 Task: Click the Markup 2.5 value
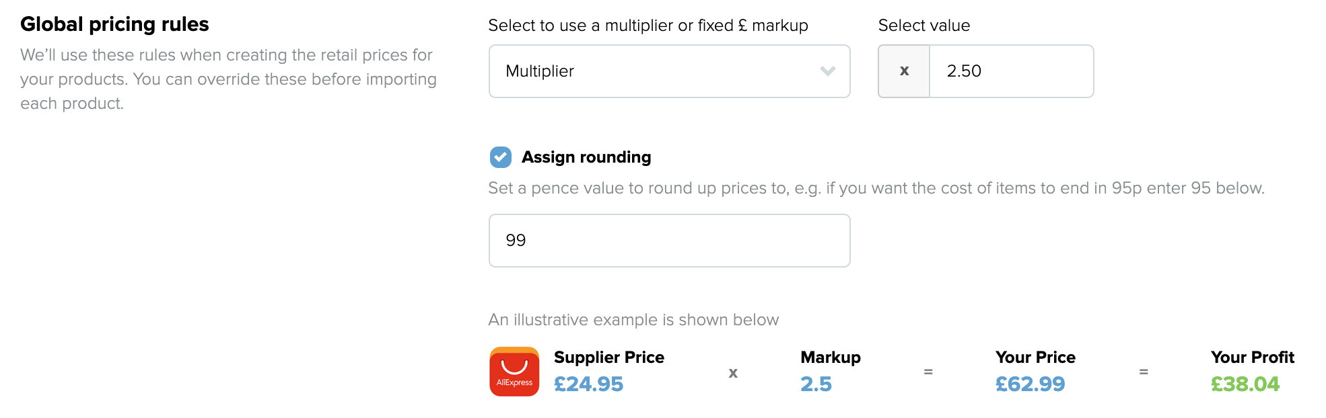[x=816, y=384]
